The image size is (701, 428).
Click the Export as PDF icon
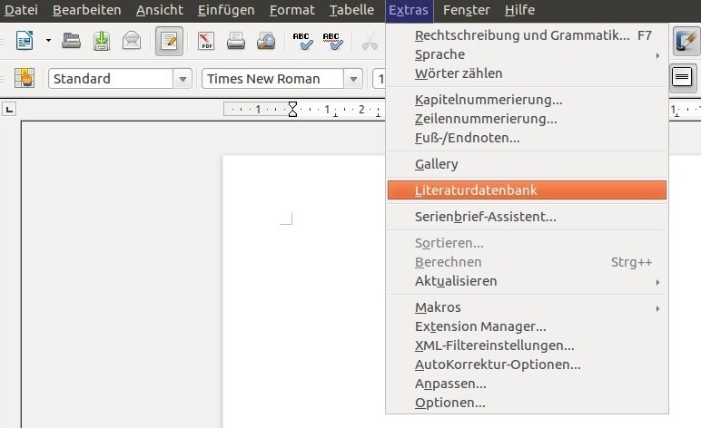point(206,41)
